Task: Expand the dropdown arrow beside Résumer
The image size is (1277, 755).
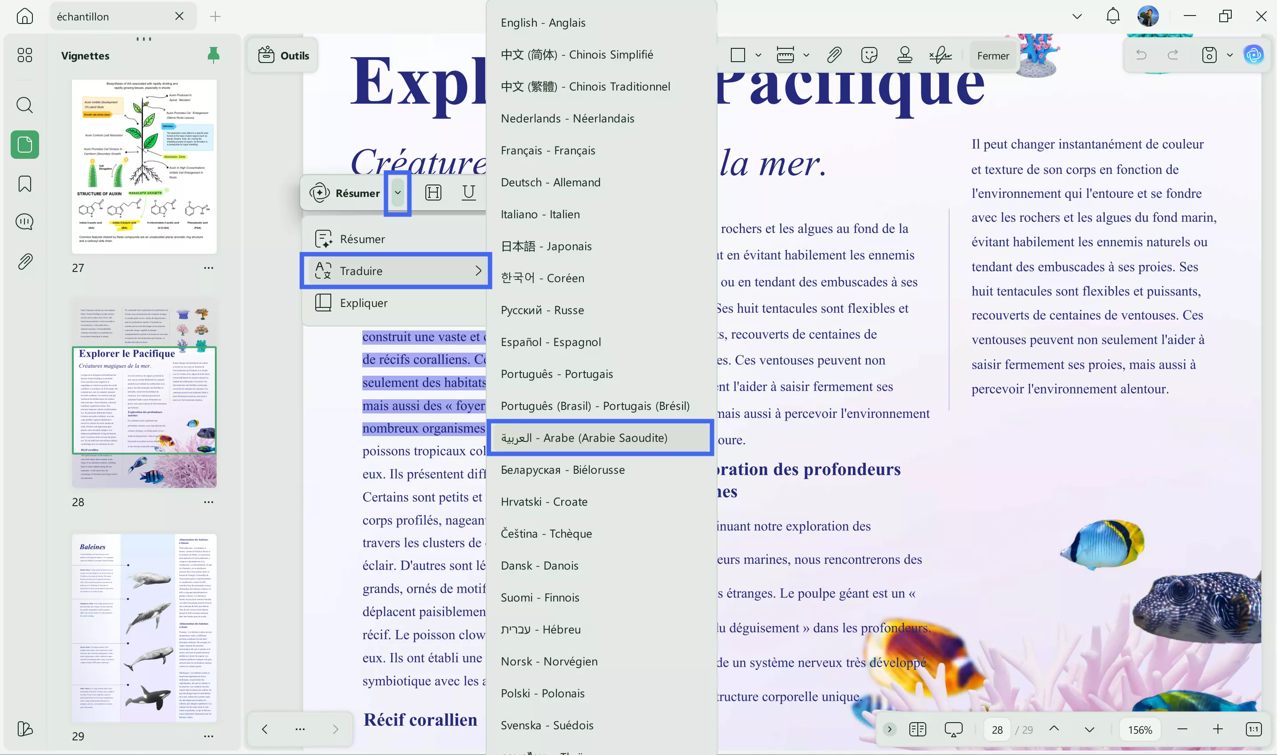Action: pyautogui.click(x=398, y=193)
